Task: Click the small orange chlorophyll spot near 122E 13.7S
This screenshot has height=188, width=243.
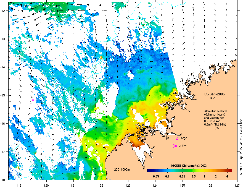Action: click(101, 57)
